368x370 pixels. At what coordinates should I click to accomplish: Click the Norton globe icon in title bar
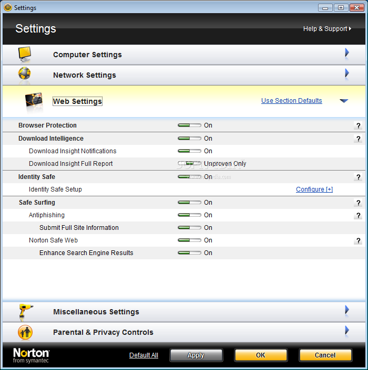coord(8,7)
